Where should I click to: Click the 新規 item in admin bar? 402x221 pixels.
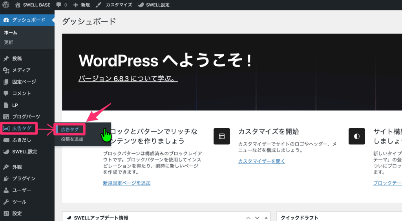click(82, 5)
